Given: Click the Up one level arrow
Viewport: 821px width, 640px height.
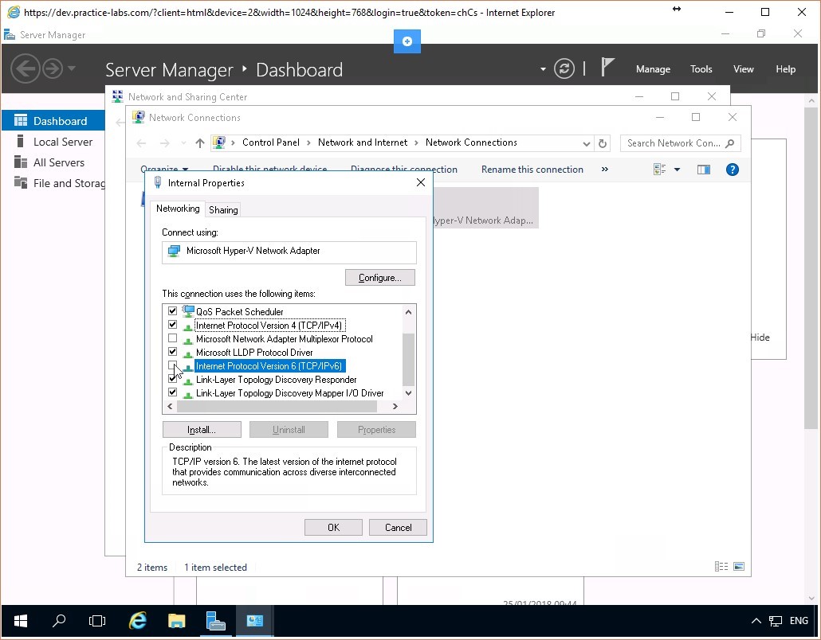Looking at the screenshot, I should [x=199, y=143].
